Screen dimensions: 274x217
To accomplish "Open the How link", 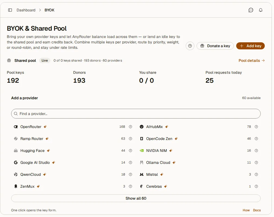I will click(246, 210).
